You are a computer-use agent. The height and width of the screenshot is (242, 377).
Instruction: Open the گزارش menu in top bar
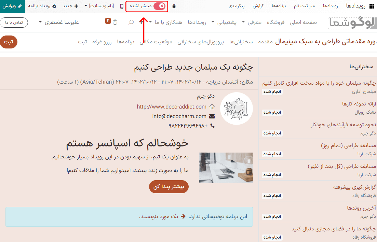[258, 6]
